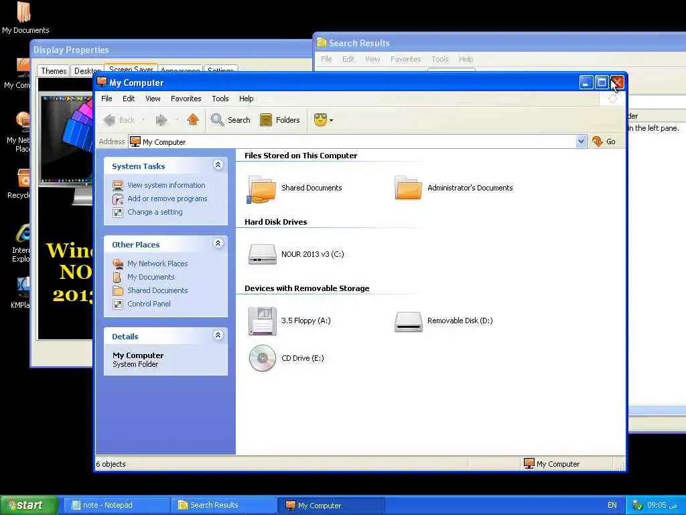This screenshot has width=686, height=515.
Task: Open File menu in Search Results window
Action: click(x=326, y=59)
